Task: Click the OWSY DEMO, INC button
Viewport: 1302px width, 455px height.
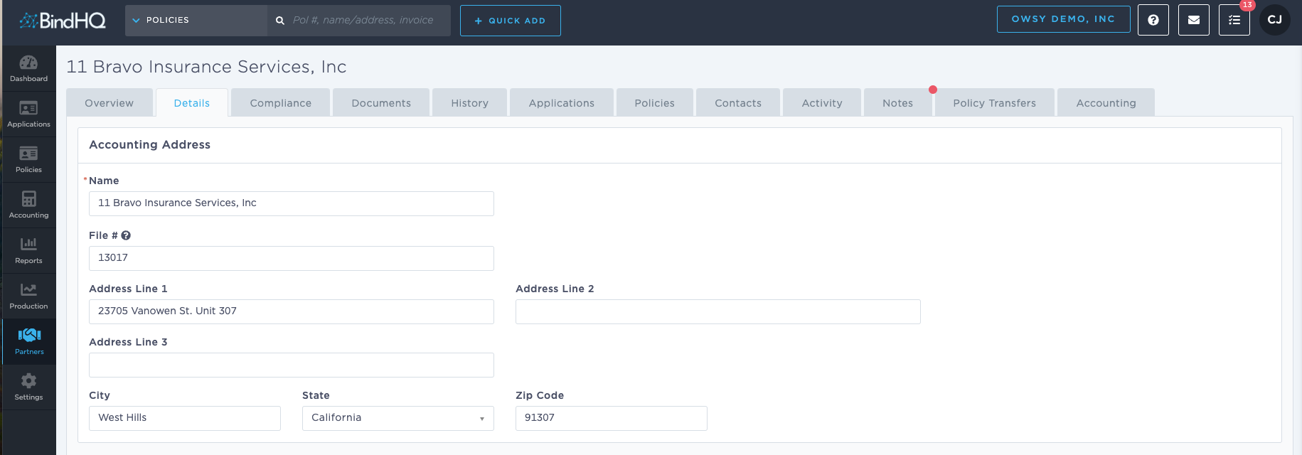Action: (1064, 19)
